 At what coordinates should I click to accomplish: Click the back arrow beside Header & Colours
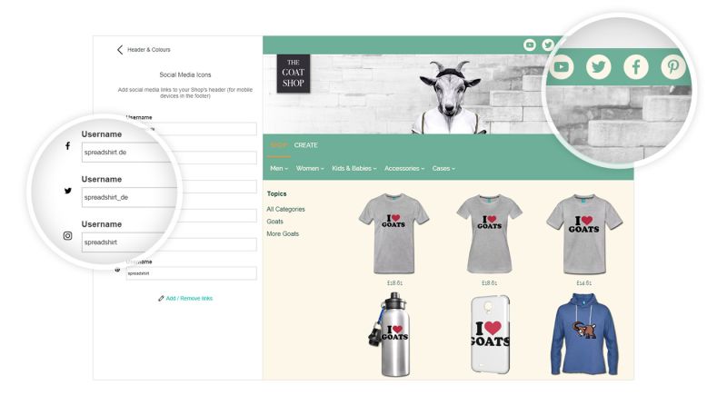pyautogui.click(x=120, y=50)
